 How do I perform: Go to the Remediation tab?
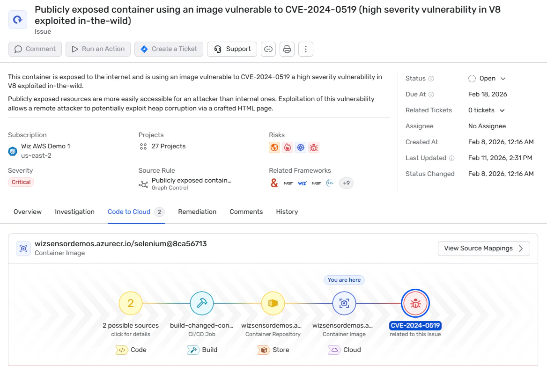pos(197,212)
